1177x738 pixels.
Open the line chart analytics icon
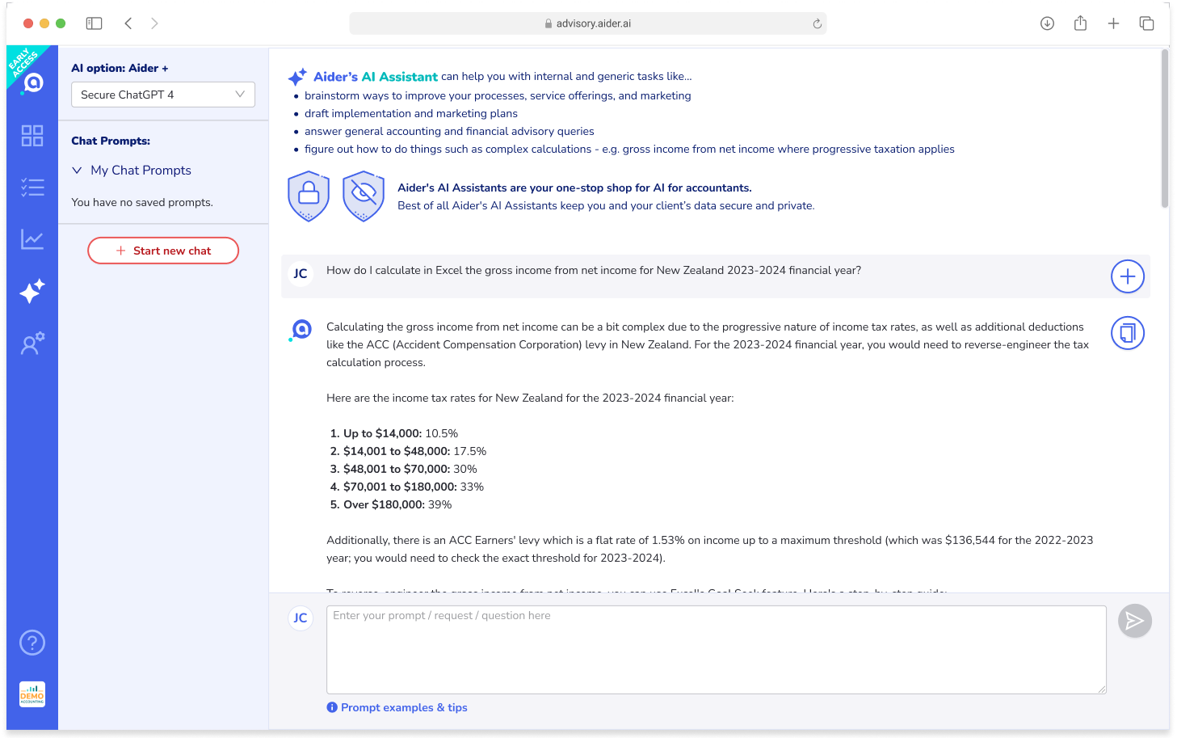[32, 239]
